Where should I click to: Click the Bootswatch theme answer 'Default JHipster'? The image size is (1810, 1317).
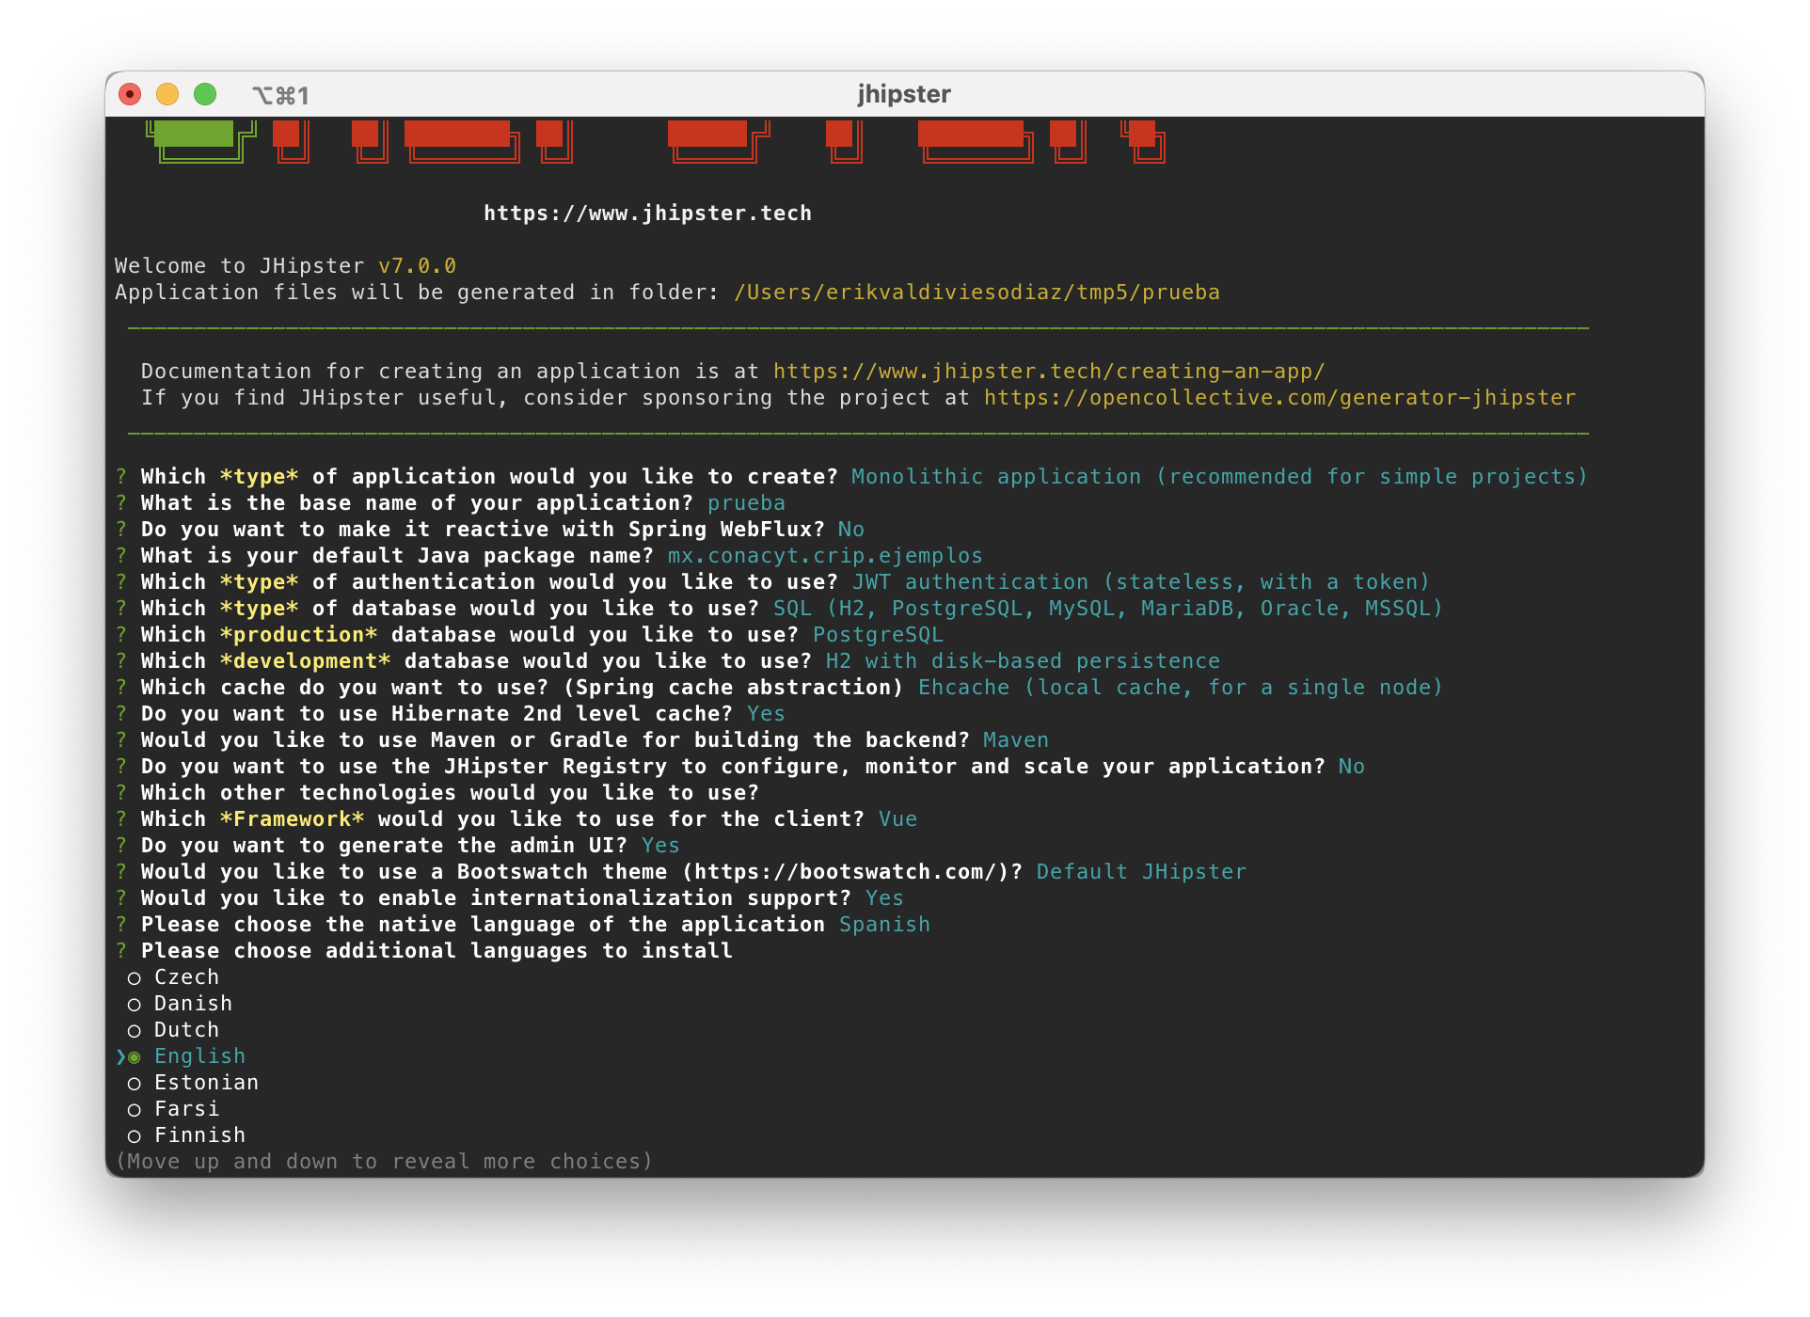[1141, 872]
